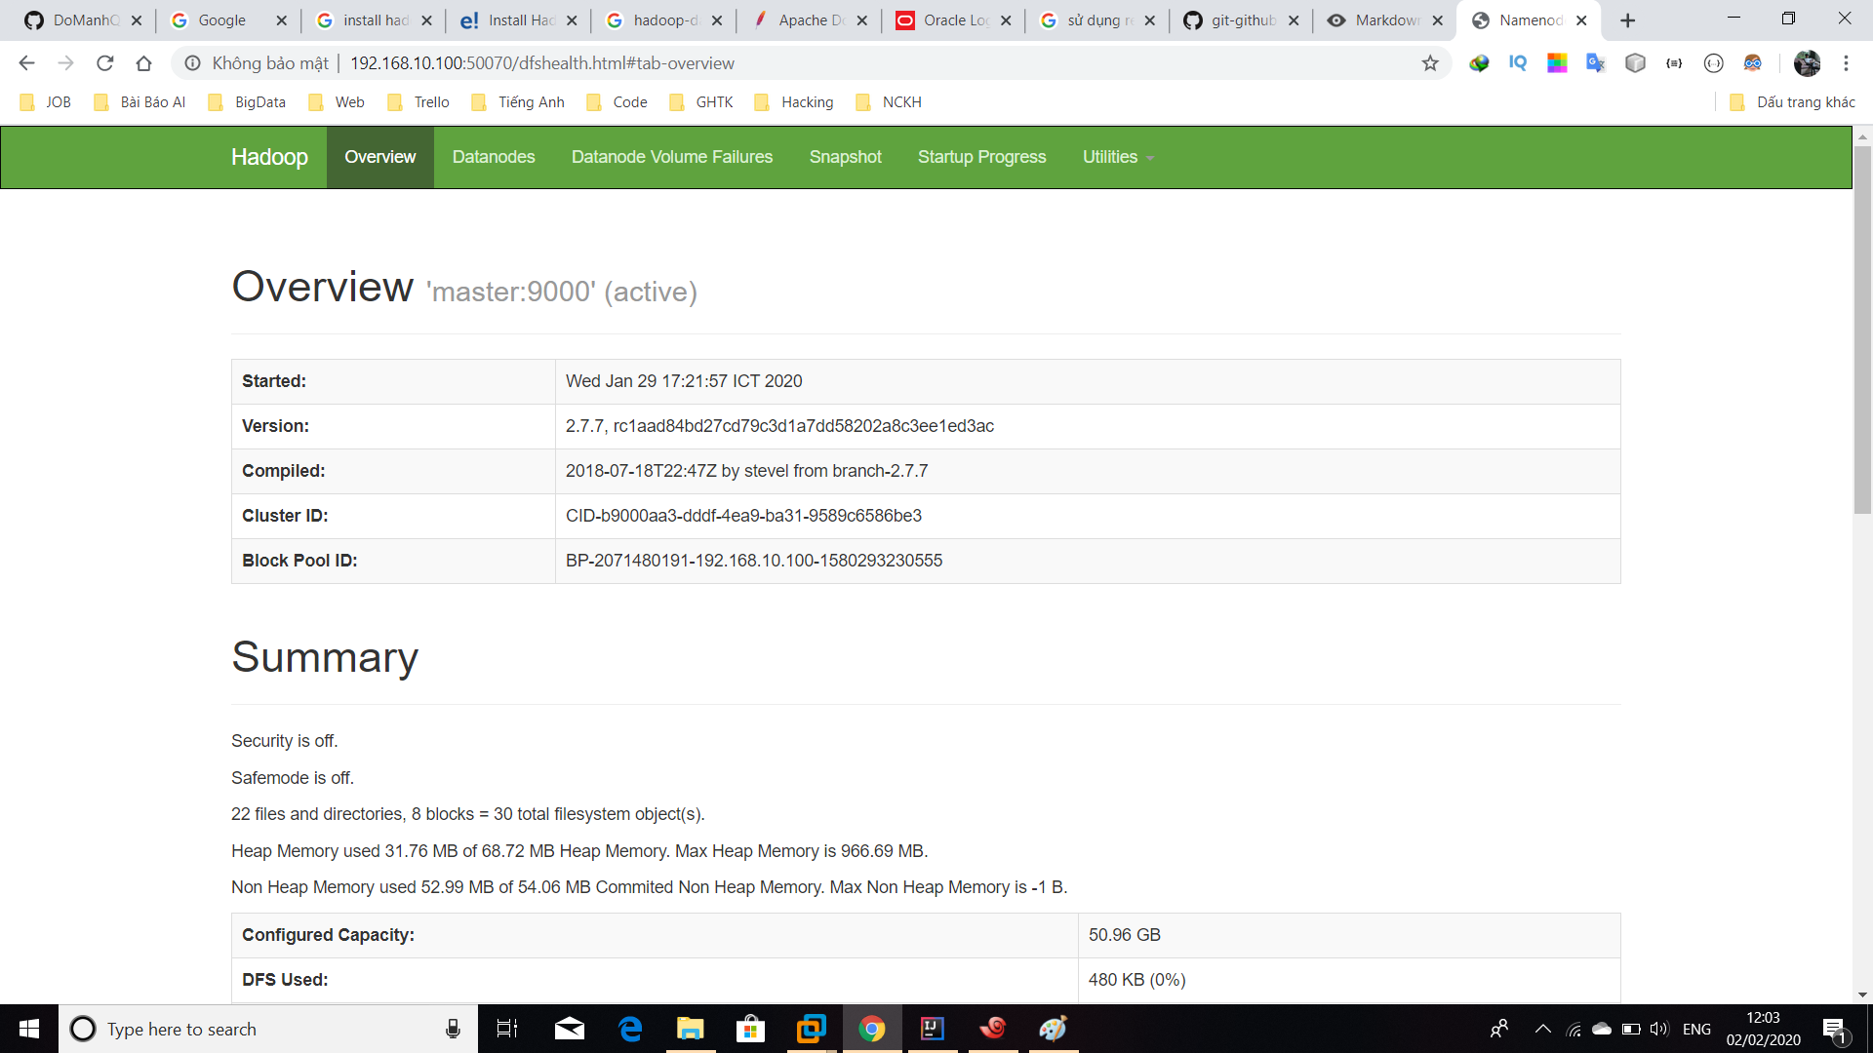
Task: Open IntelliJ IDEA from the taskbar
Action: tap(933, 1029)
